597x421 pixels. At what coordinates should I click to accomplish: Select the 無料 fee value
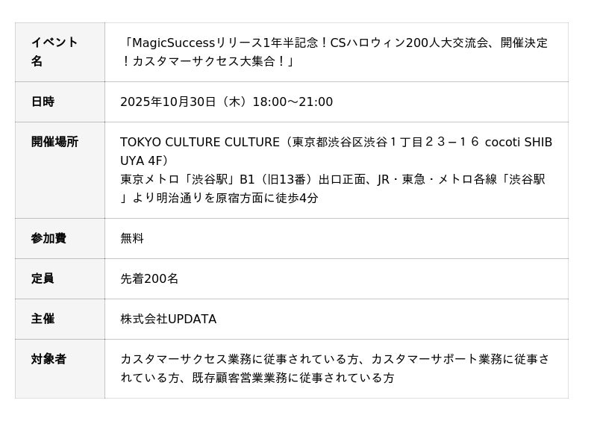point(132,239)
